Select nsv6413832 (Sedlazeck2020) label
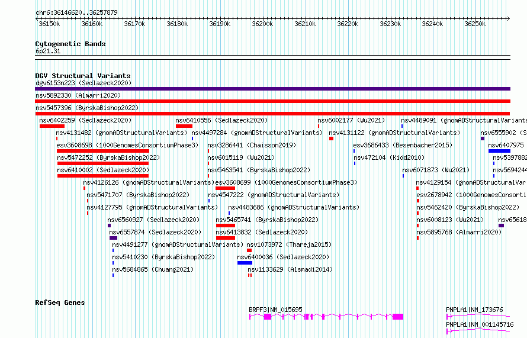The width and height of the screenshot is (527, 338). coord(262,232)
